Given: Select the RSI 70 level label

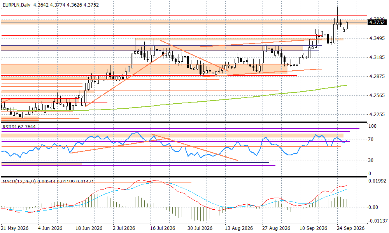Looking at the screenshot, I should pos(371,139).
